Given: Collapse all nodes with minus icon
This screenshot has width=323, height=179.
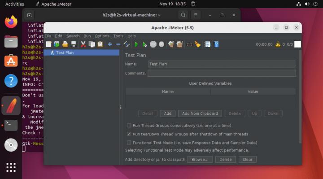Looking at the screenshot, I should click(x=118, y=44).
